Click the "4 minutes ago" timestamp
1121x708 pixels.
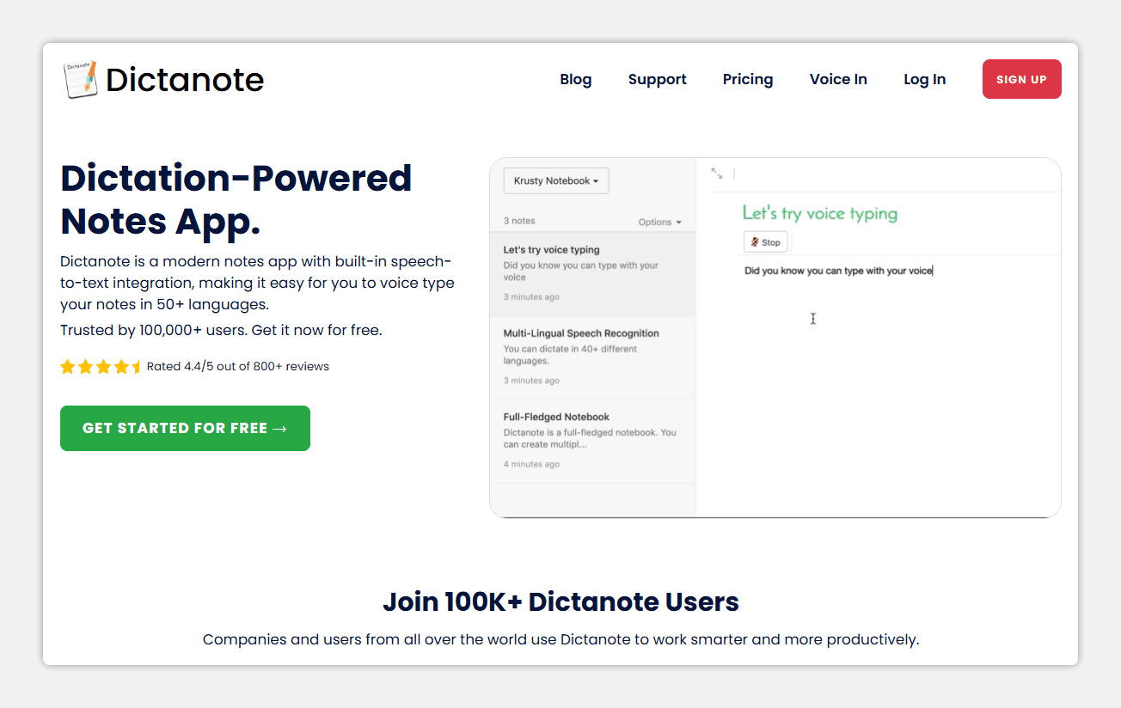pos(531,464)
